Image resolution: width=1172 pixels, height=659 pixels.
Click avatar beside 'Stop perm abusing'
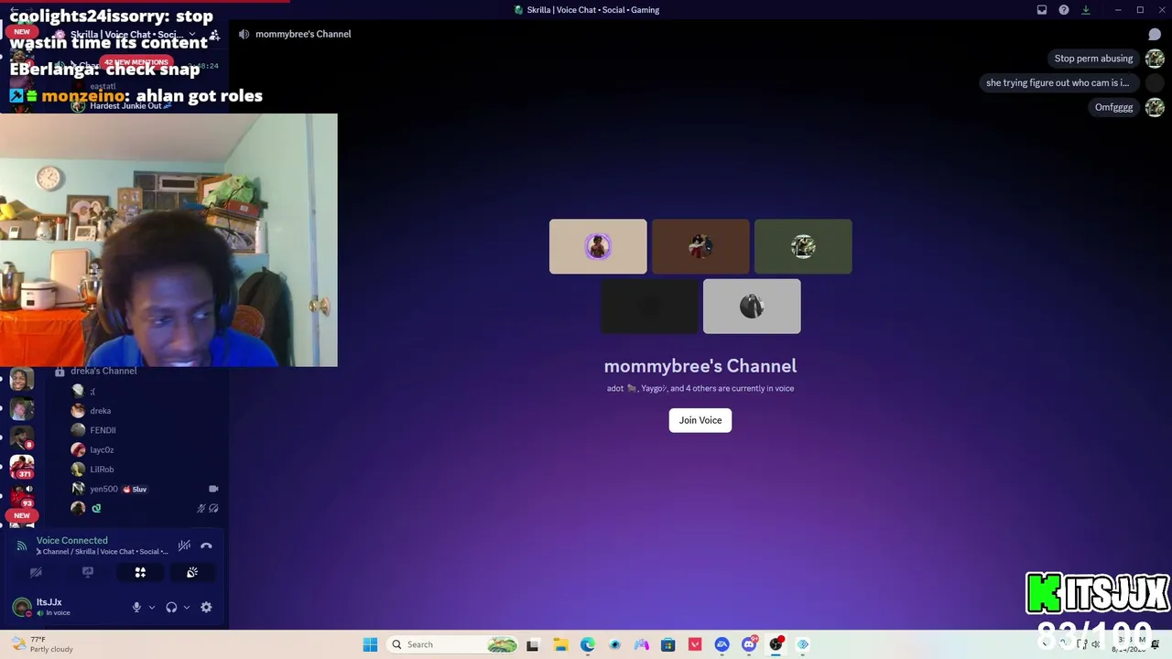1155,59
